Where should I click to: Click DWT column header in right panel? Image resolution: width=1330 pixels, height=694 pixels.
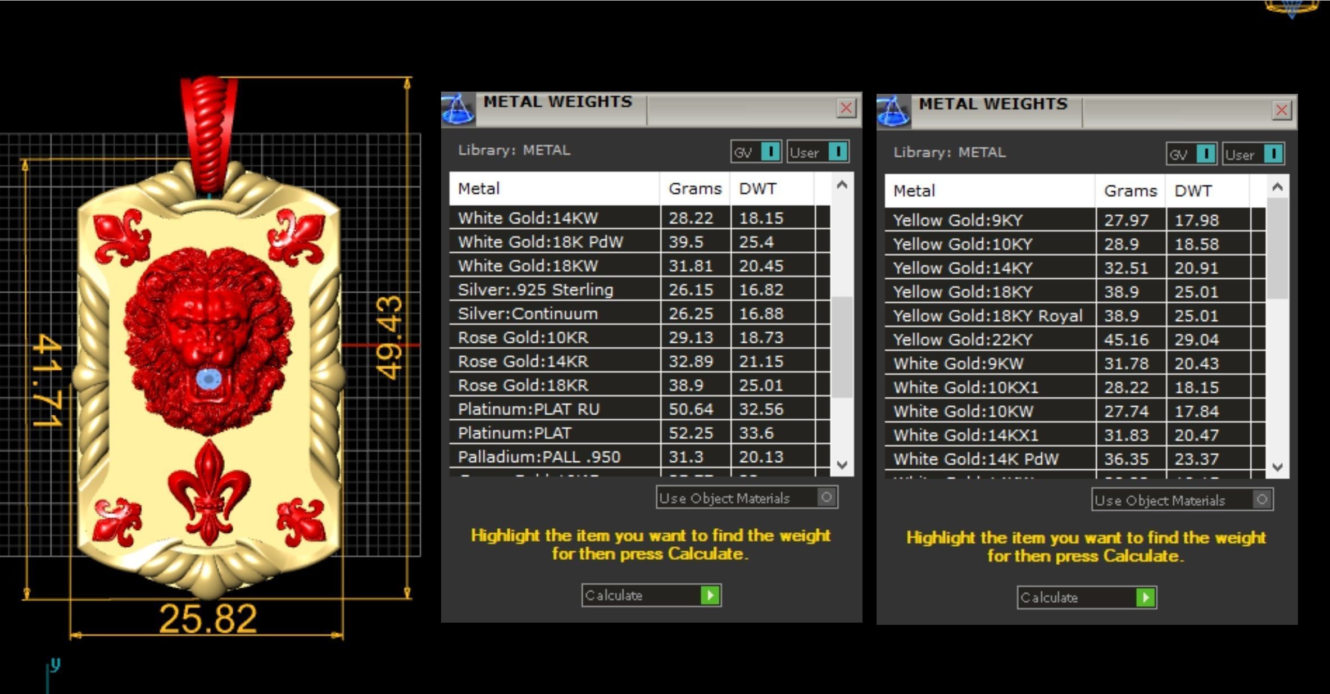coord(1193,191)
